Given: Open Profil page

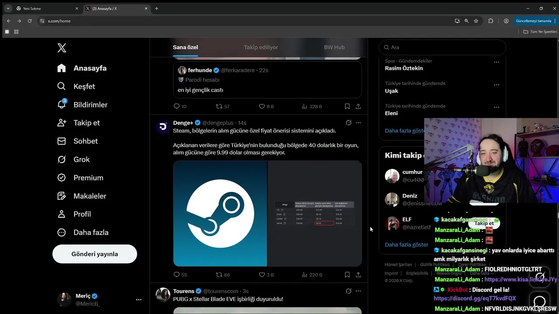Looking at the screenshot, I should (74, 214).
